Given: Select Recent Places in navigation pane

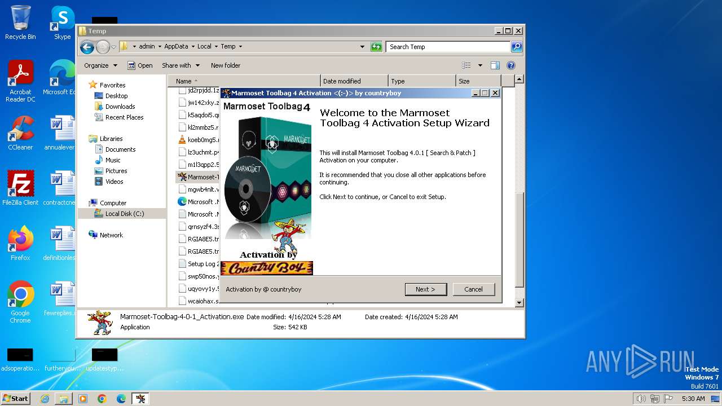Looking at the screenshot, I should click(x=124, y=117).
